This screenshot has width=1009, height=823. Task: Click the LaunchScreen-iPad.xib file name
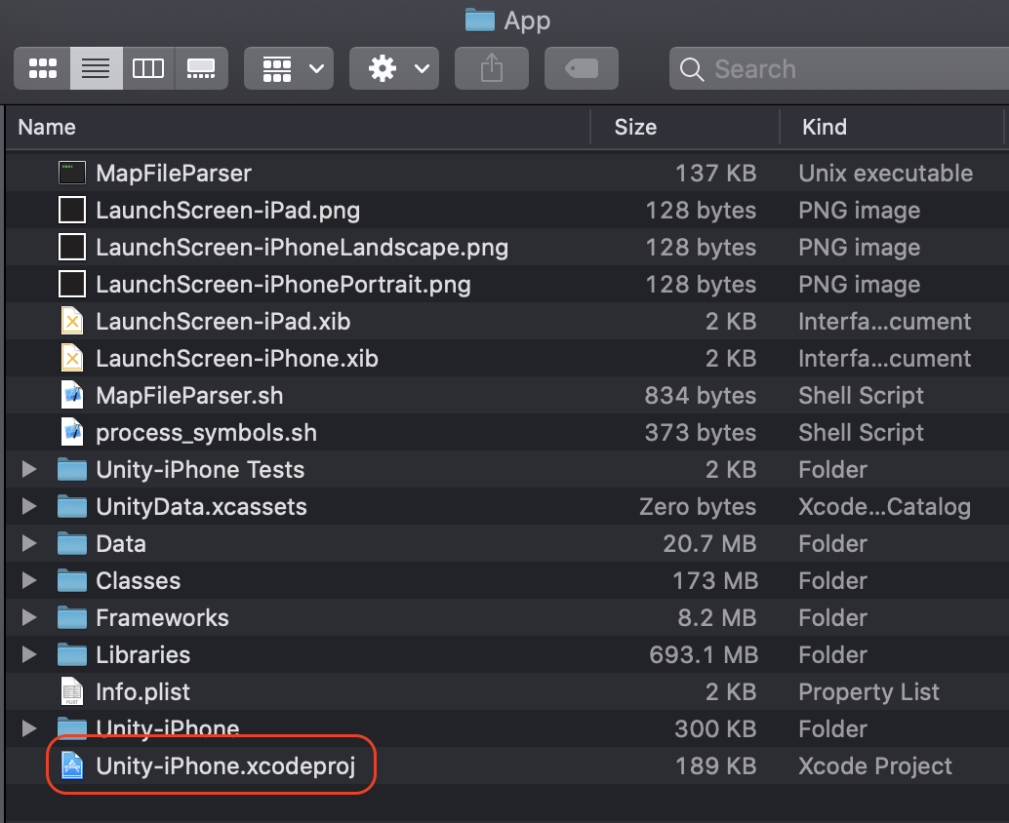click(222, 322)
